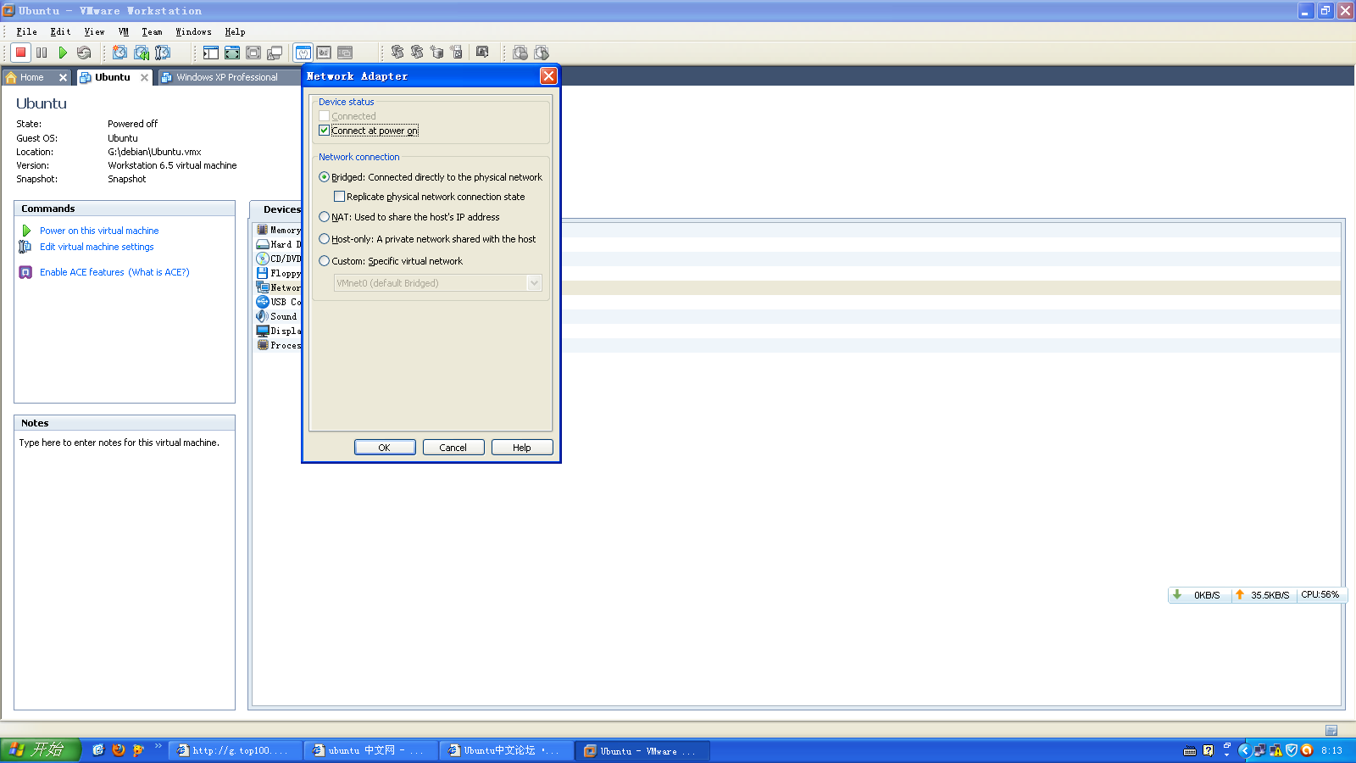The image size is (1356, 763).
Task: Open the View menu
Action: (94, 32)
